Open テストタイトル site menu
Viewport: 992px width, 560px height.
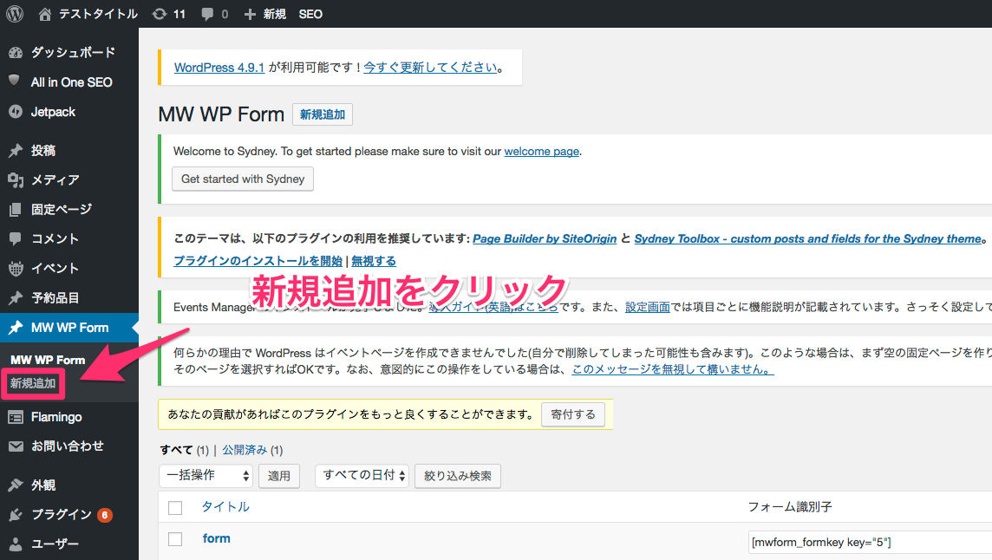point(98,14)
